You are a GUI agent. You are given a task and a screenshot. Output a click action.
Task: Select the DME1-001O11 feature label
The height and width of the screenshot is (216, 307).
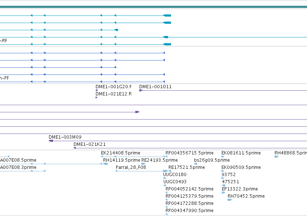pyautogui.click(x=155, y=87)
